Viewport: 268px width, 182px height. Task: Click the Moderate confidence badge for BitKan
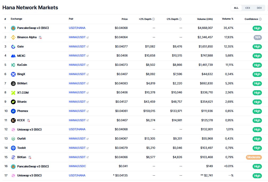pyautogui.click(x=254, y=157)
